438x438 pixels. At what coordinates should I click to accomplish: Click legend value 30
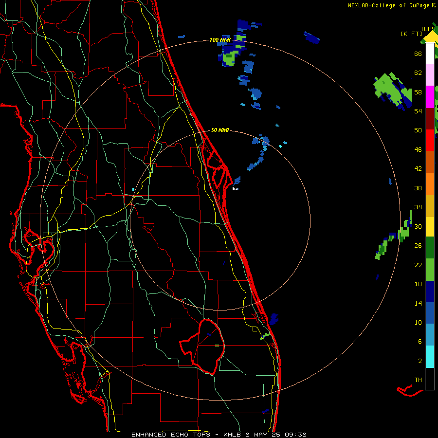click(418, 226)
